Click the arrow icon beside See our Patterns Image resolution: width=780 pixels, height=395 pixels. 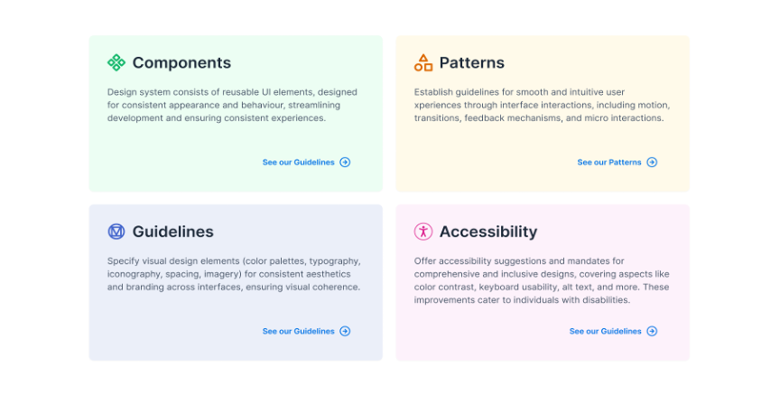[x=652, y=162]
